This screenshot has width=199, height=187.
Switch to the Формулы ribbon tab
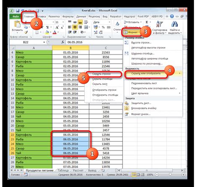click(68, 16)
